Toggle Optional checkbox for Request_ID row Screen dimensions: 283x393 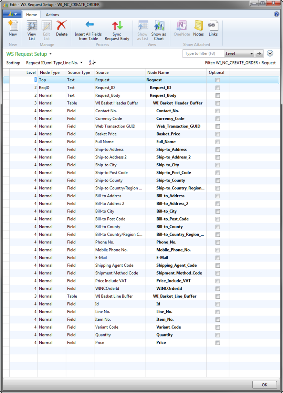218,88
